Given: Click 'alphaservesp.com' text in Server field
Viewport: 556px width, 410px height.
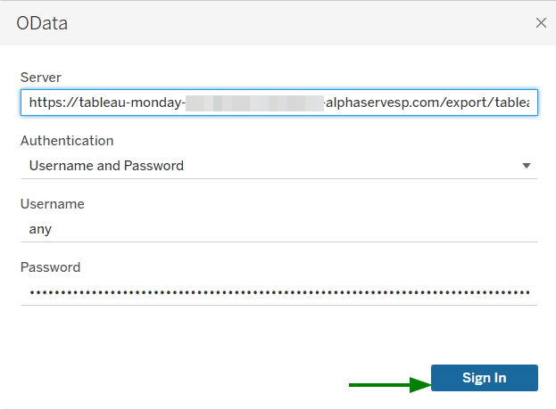Looking at the screenshot, I should [x=379, y=102].
